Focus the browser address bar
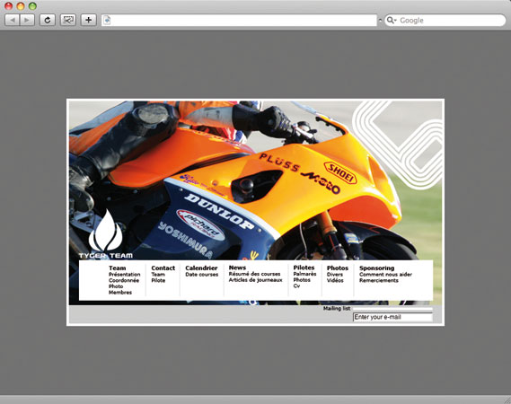Screen dimensions: 511x404 click(239, 20)
